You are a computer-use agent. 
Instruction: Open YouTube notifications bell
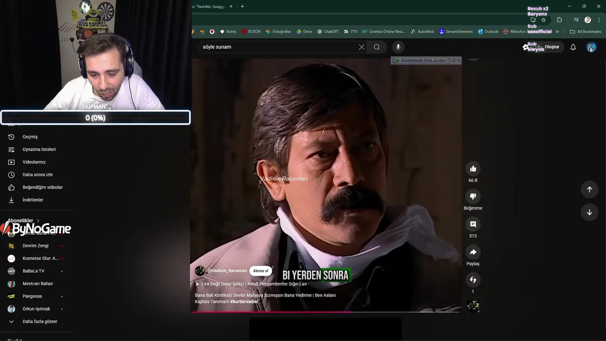pos(573,47)
